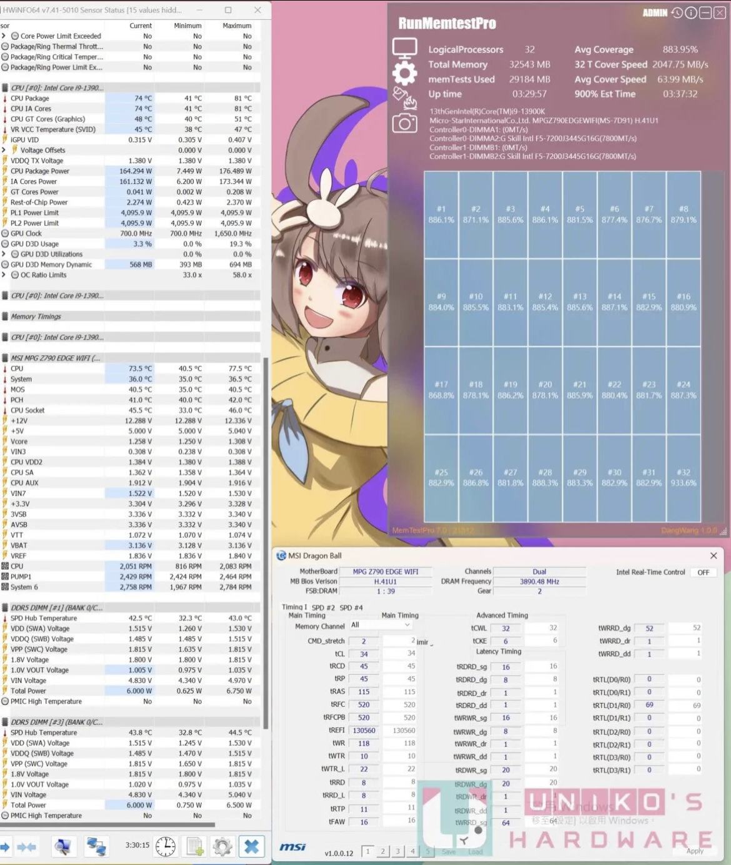Click HWiNFO networked computers toolbar icon
This screenshot has height=865, width=731.
pos(96,847)
